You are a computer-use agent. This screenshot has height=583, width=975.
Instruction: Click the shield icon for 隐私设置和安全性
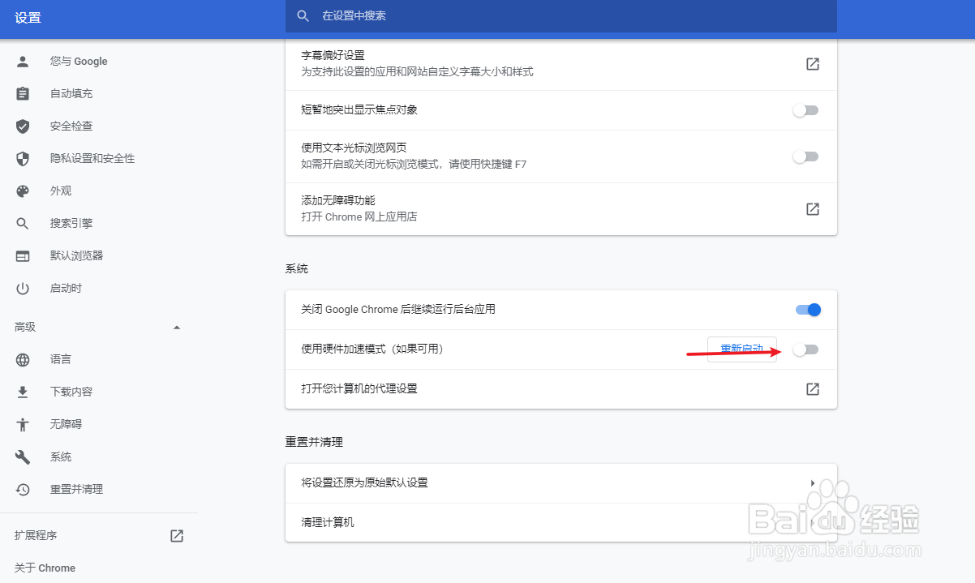coord(23,159)
